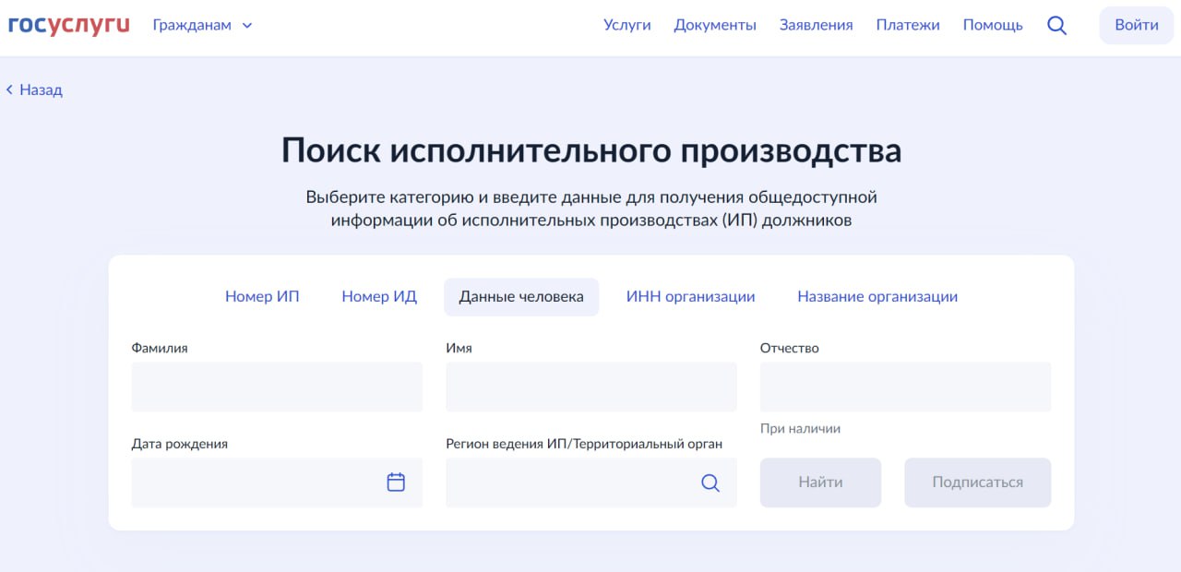Open the Помощь page

(993, 25)
